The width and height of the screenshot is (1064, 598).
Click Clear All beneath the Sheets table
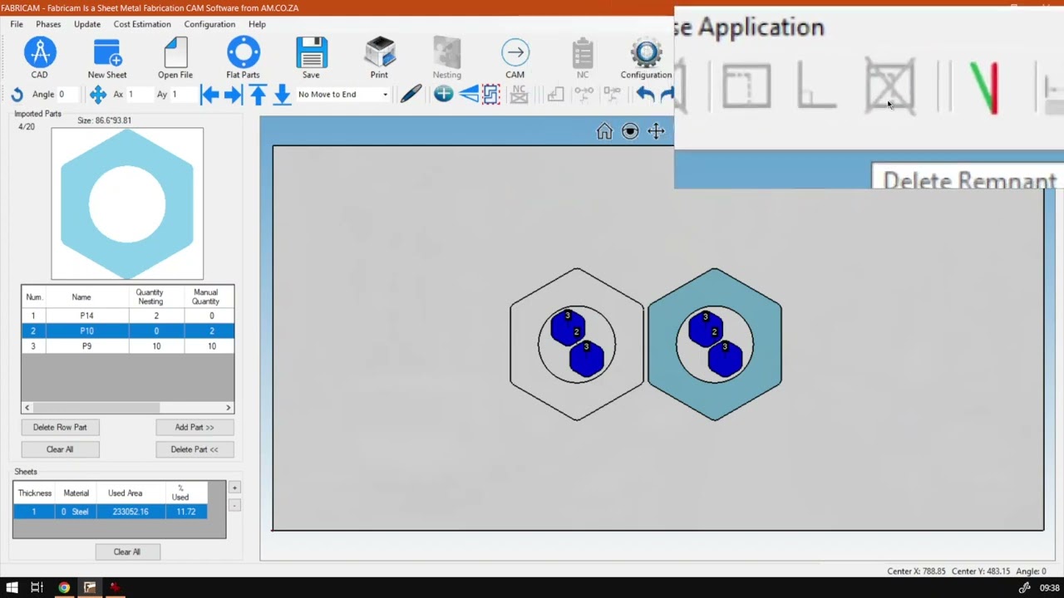(x=127, y=551)
